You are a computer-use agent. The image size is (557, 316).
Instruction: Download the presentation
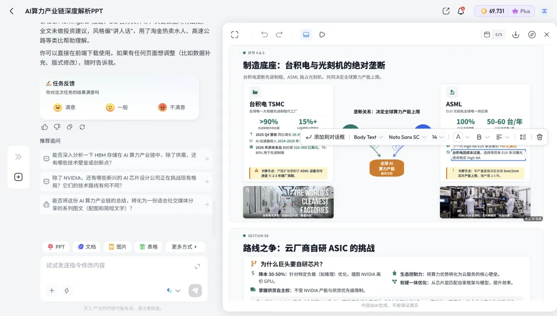click(x=515, y=35)
